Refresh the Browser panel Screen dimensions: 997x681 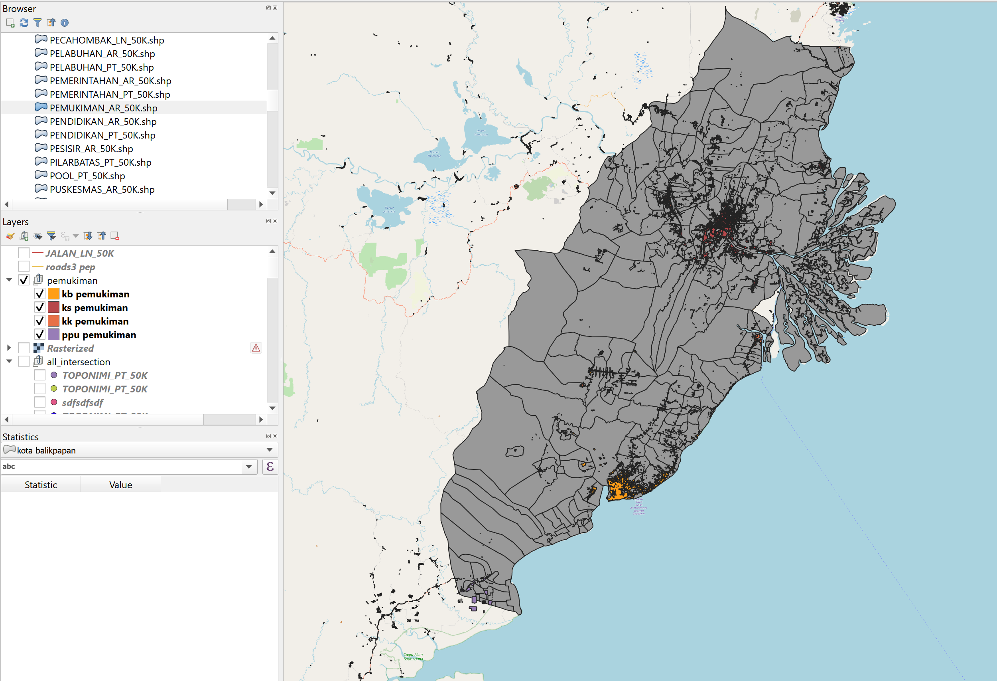(24, 23)
